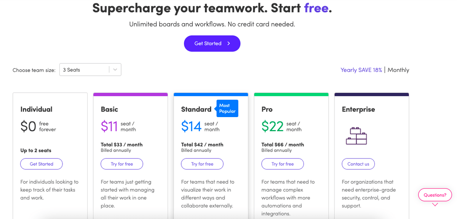The image size is (457, 219).
Task: Click the Pro plan $22 price
Action: [x=272, y=126]
